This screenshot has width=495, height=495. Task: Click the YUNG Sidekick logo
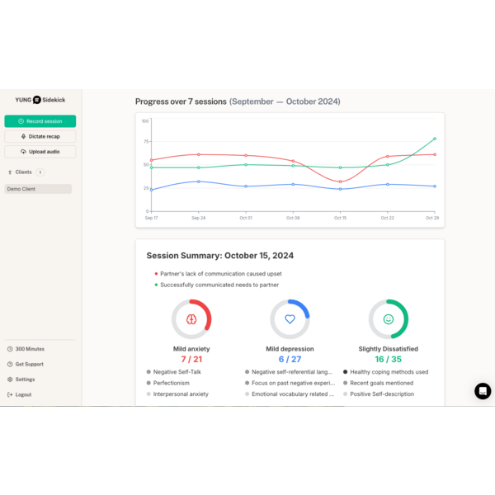click(40, 100)
